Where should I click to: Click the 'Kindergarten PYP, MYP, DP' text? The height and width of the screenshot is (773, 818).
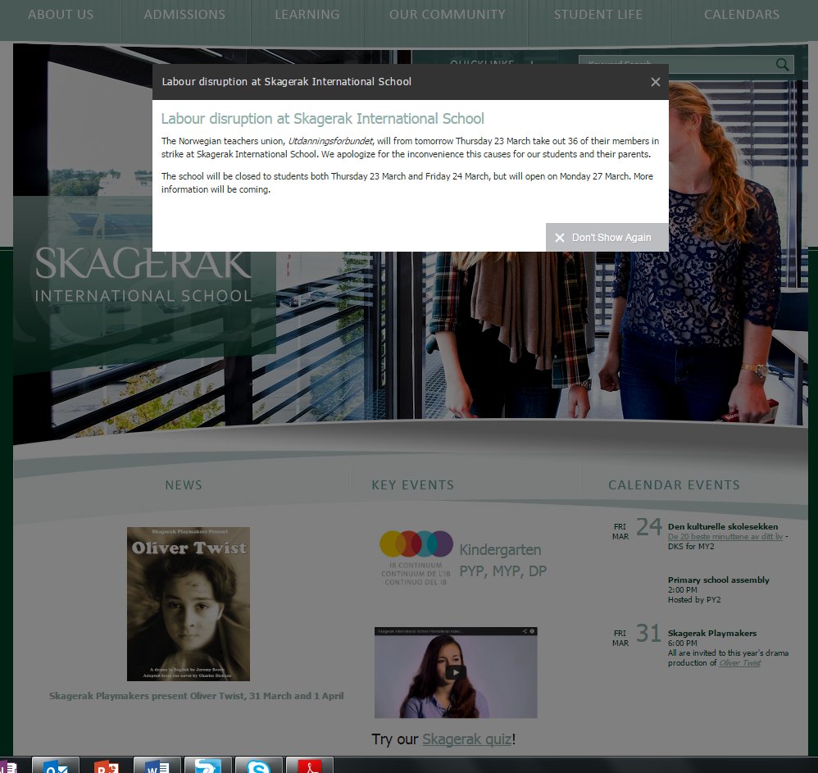pos(503,560)
